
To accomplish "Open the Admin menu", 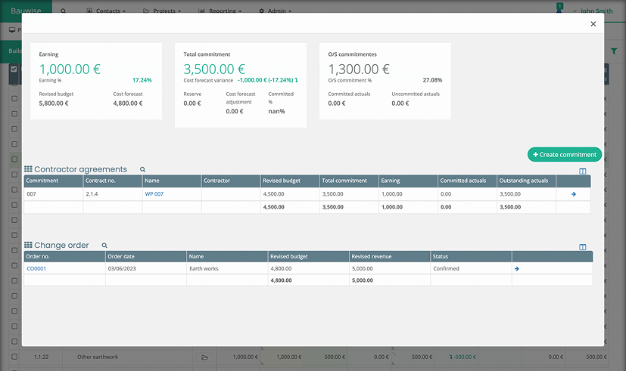I will [x=275, y=11].
